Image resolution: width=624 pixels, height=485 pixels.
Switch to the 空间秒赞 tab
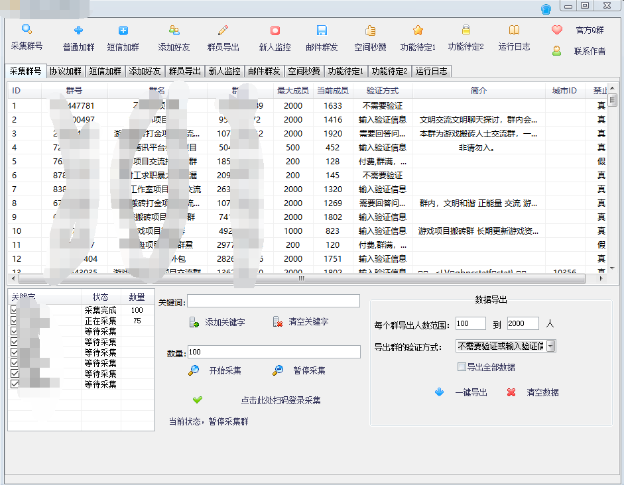(304, 71)
